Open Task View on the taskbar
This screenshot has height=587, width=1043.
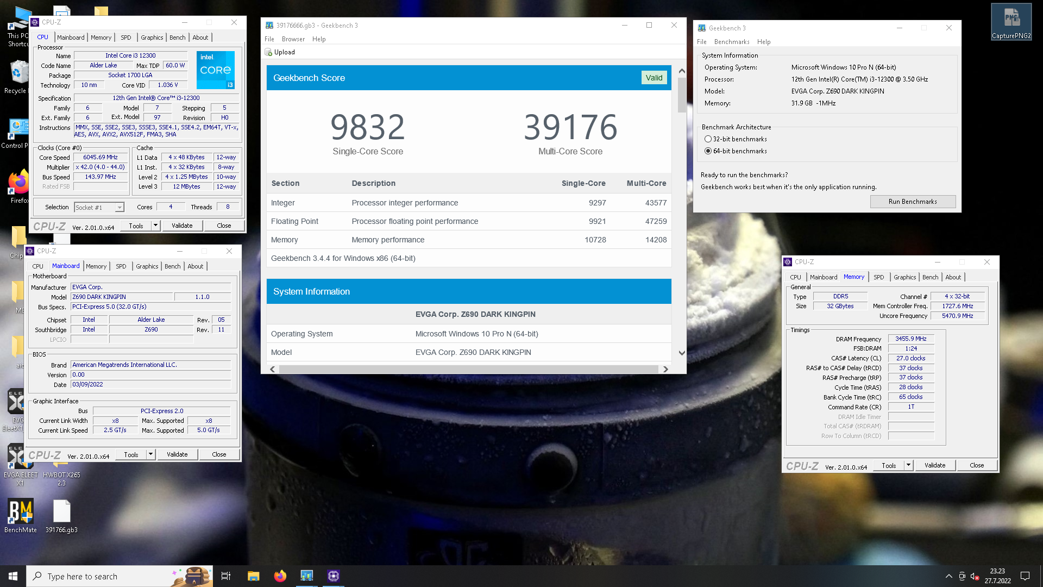pyautogui.click(x=226, y=576)
